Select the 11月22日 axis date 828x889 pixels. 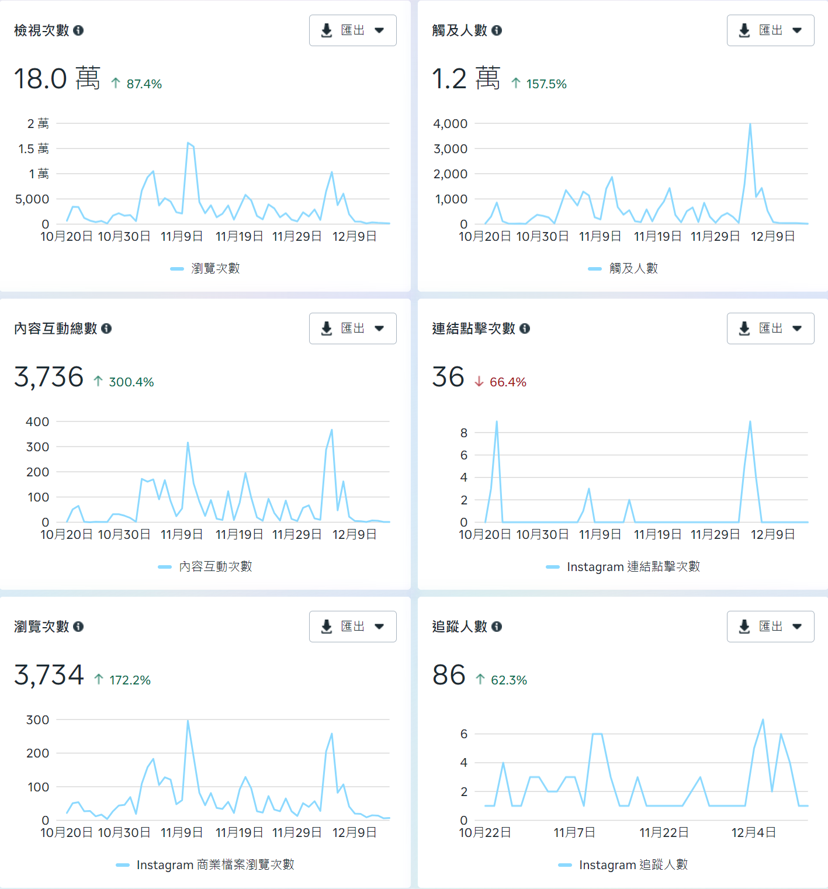point(664,832)
